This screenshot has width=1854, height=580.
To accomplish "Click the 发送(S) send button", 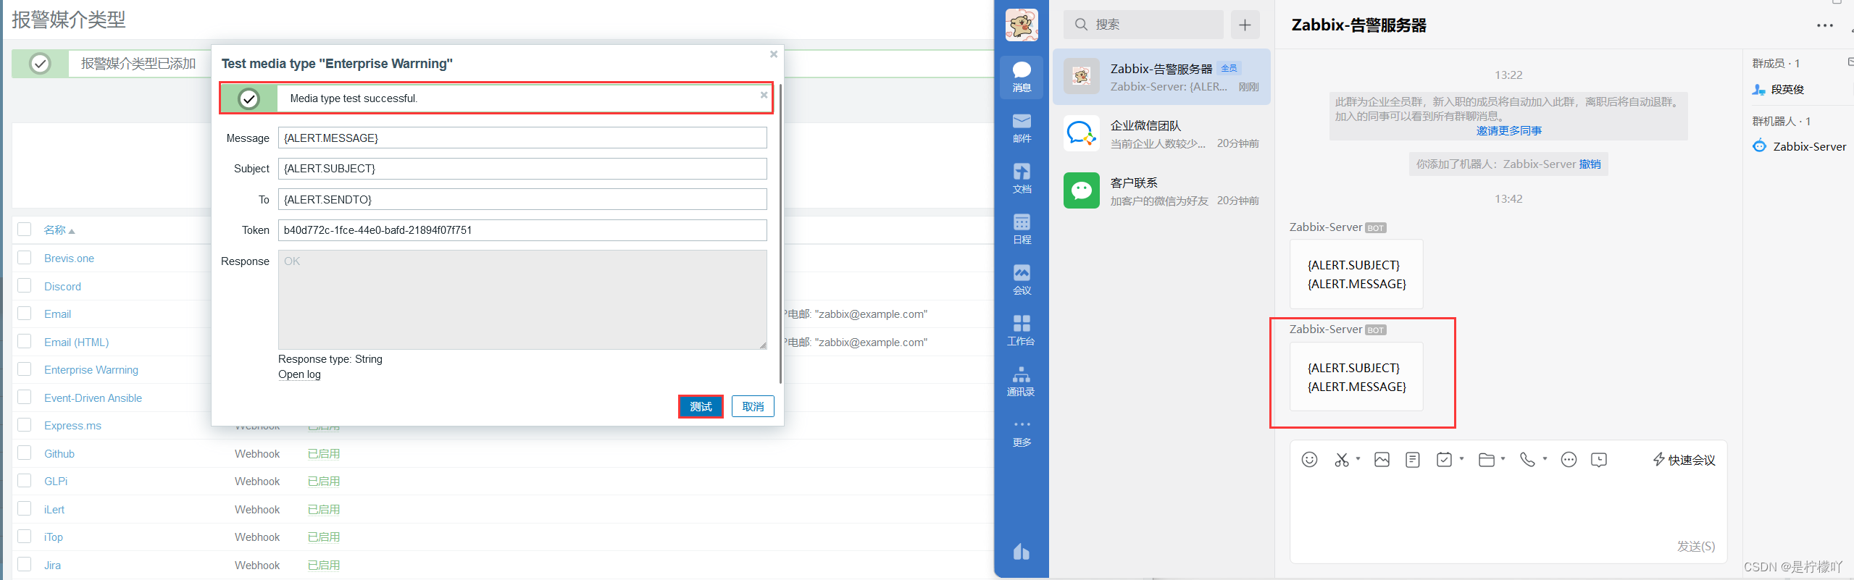I will (x=1695, y=547).
